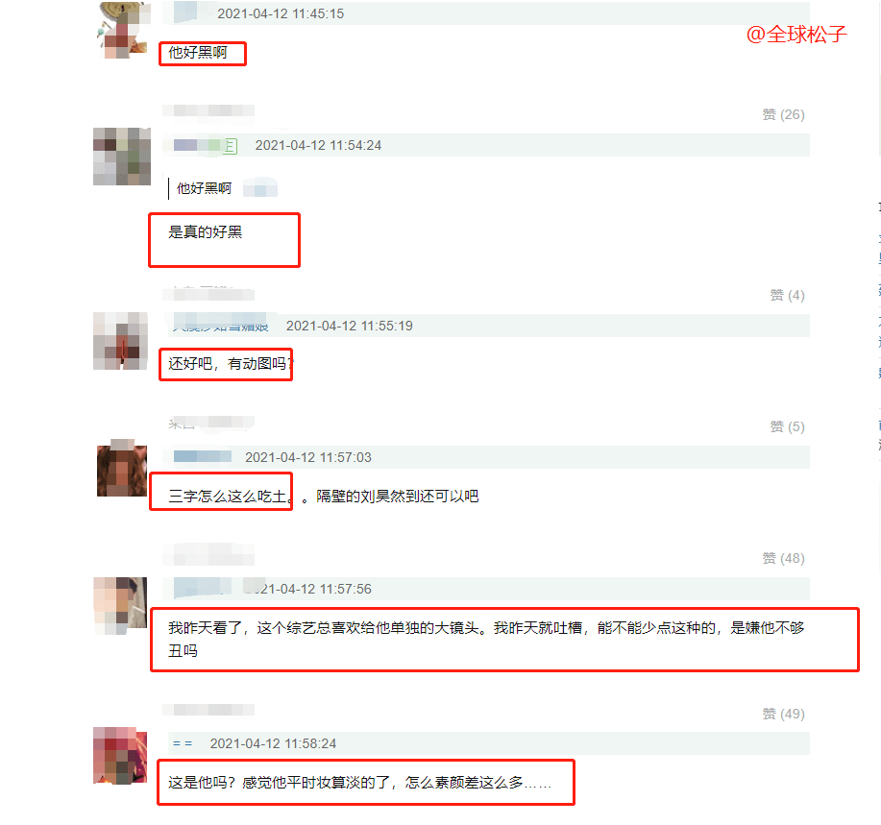Like the comment with 赞 (26)
The height and width of the screenshot is (825, 881).
coord(783,114)
